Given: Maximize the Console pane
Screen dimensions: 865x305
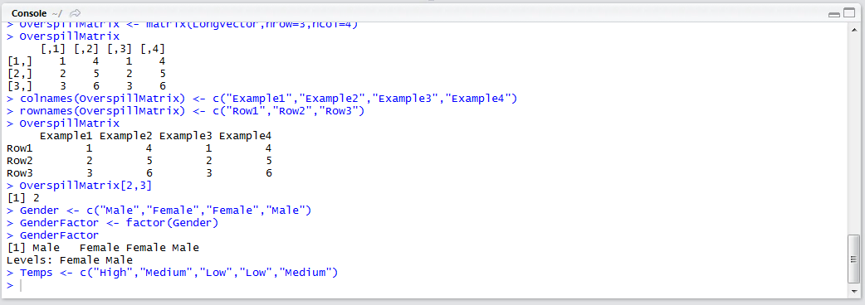Looking at the screenshot, I should pyautogui.click(x=849, y=14).
